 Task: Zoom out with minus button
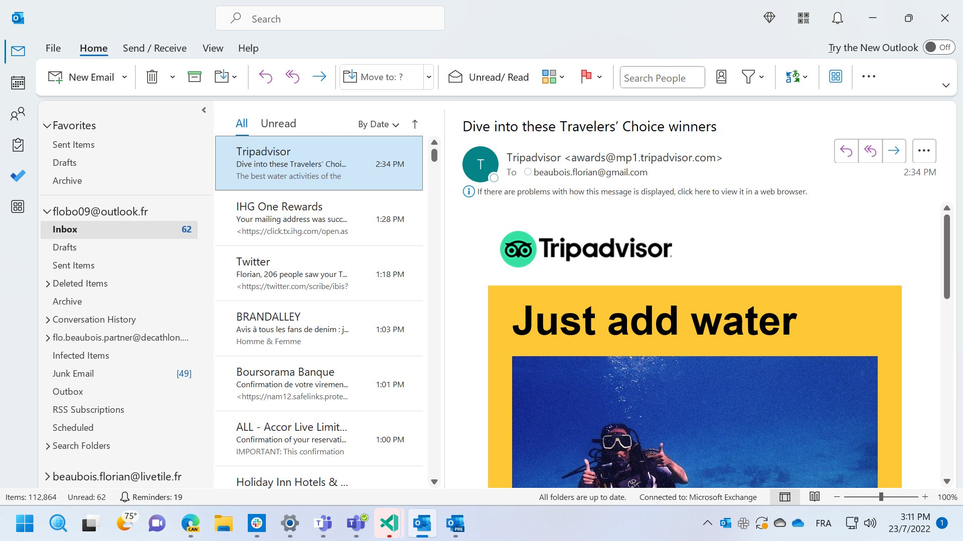click(x=837, y=497)
